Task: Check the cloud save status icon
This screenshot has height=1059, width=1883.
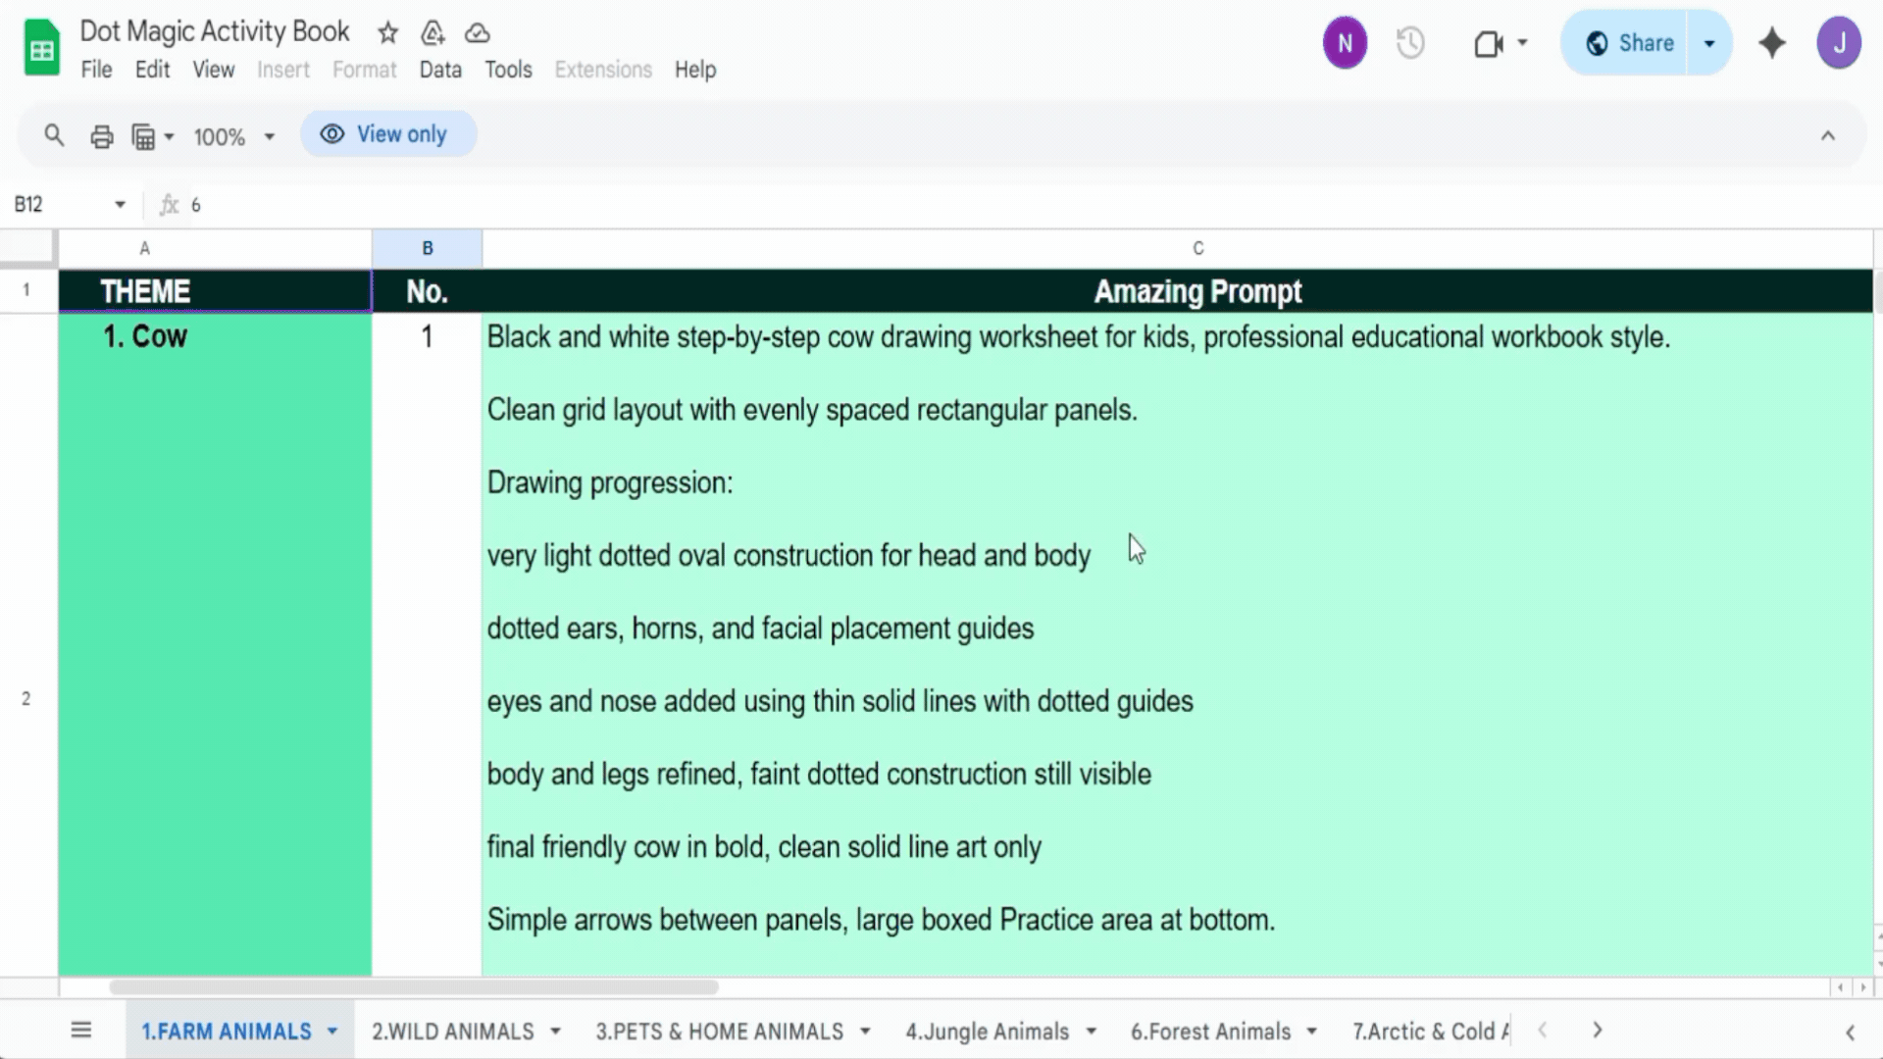Action: [478, 33]
